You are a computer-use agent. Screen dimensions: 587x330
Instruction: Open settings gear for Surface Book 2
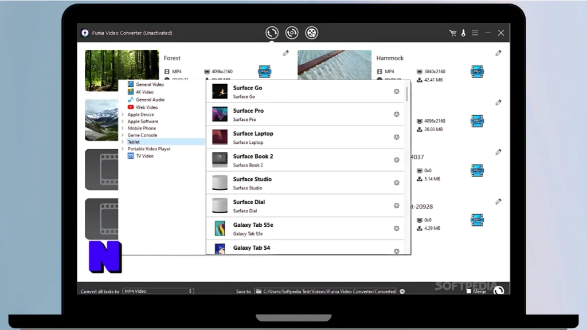coord(397,160)
